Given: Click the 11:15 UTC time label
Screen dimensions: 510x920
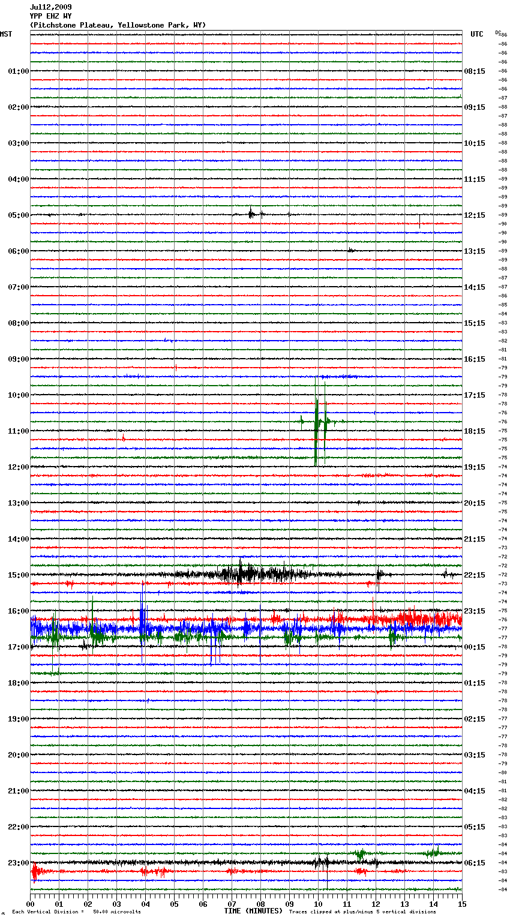Looking at the screenshot, I should pos(475,179).
